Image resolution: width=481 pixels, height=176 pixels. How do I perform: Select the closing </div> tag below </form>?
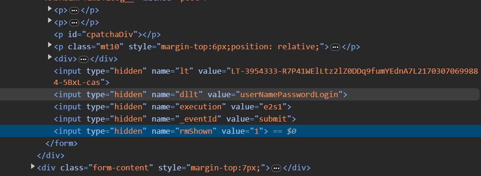coord(50,155)
